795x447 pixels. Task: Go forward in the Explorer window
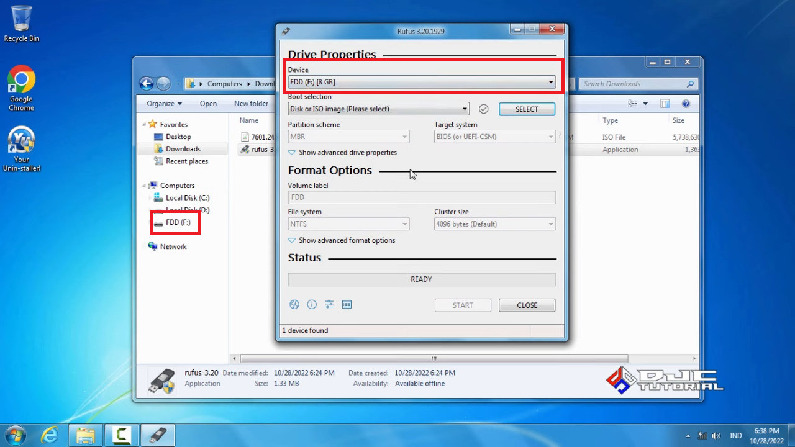(163, 84)
